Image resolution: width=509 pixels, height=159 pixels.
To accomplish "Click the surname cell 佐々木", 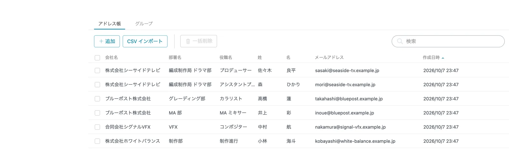I will (x=265, y=71).
